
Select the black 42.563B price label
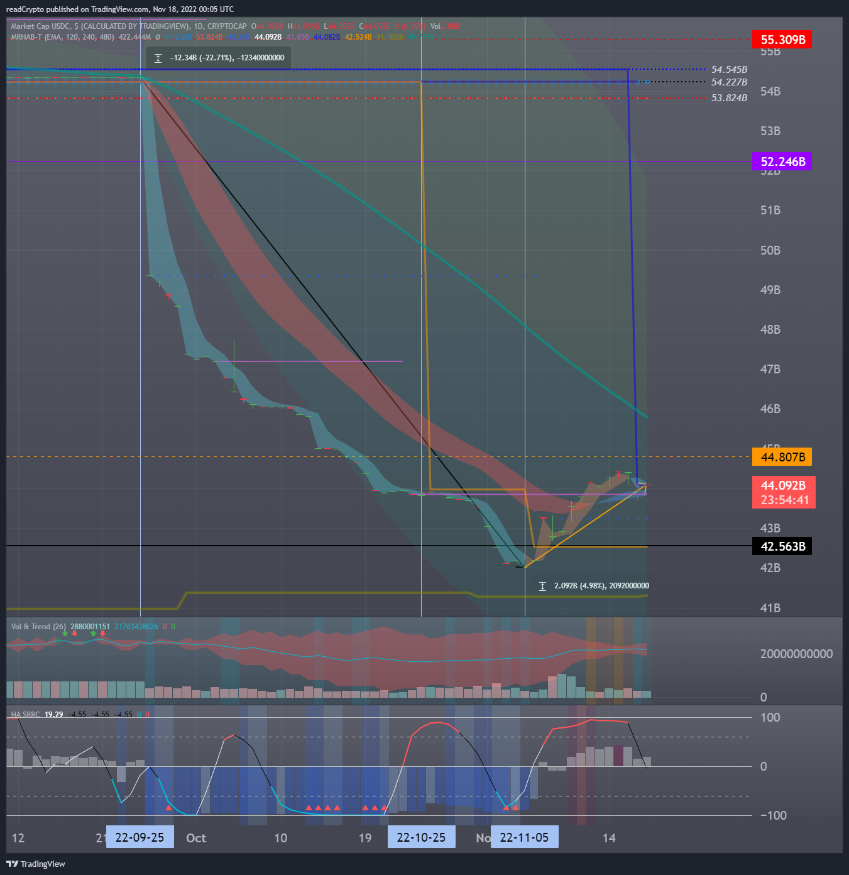click(x=782, y=546)
